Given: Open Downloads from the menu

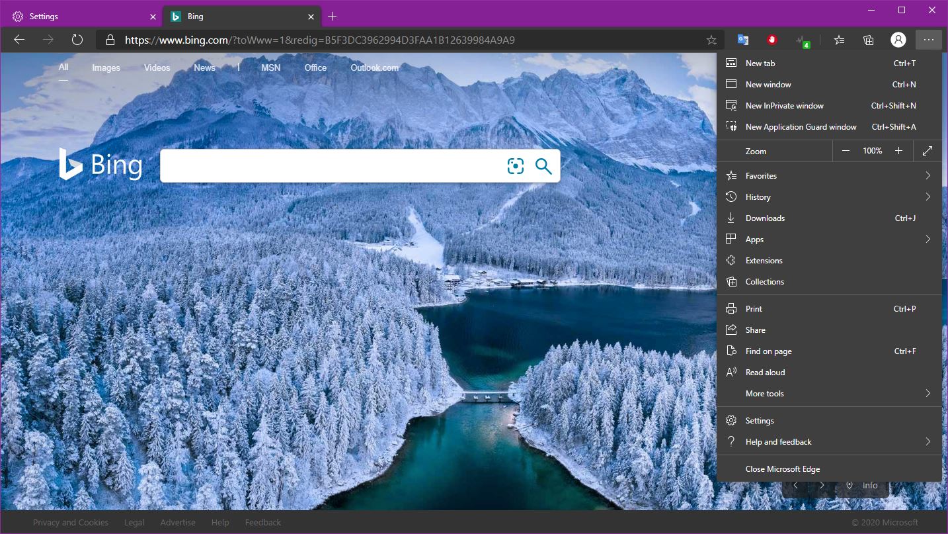Looking at the screenshot, I should (829, 218).
